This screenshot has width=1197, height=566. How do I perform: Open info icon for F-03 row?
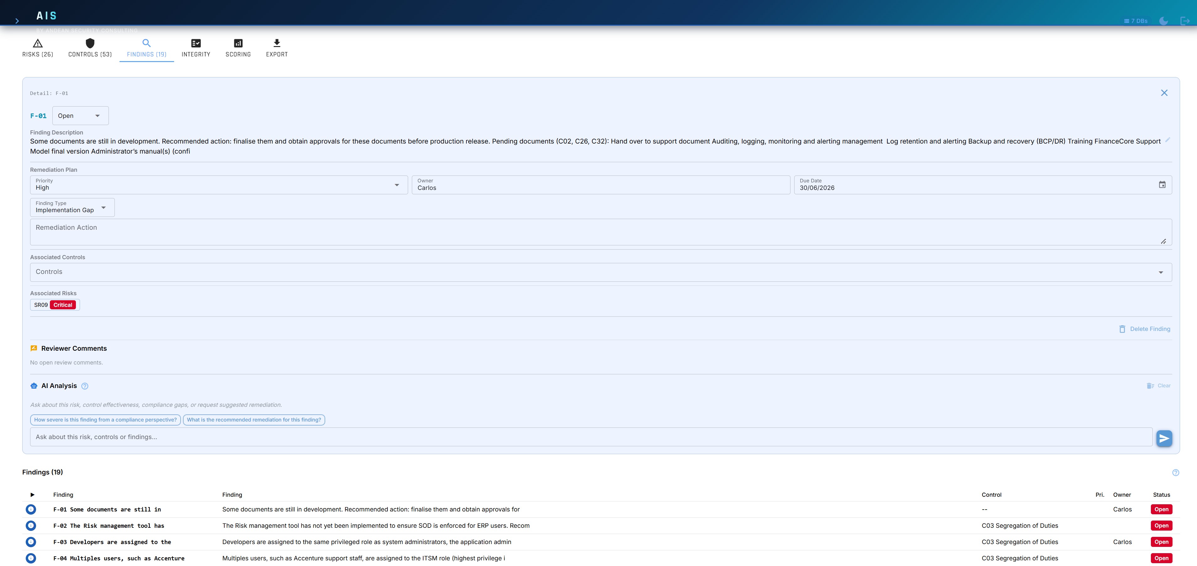pyautogui.click(x=31, y=542)
